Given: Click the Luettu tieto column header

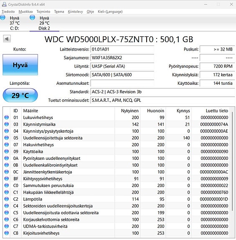Looking at the screenshot, I should (x=217, y=111).
